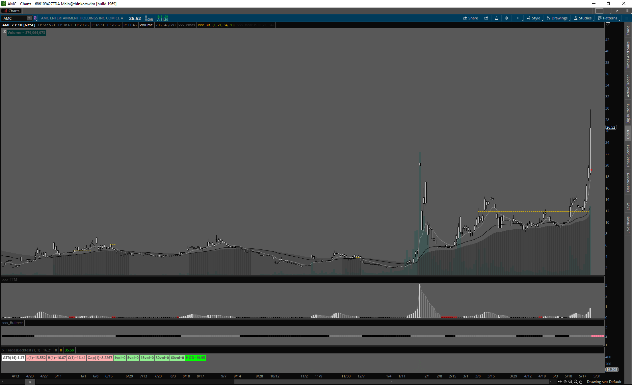The width and height of the screenshot is (632, 385).
Task: Toggle the price axis scale icon
Action: point(608,25)
